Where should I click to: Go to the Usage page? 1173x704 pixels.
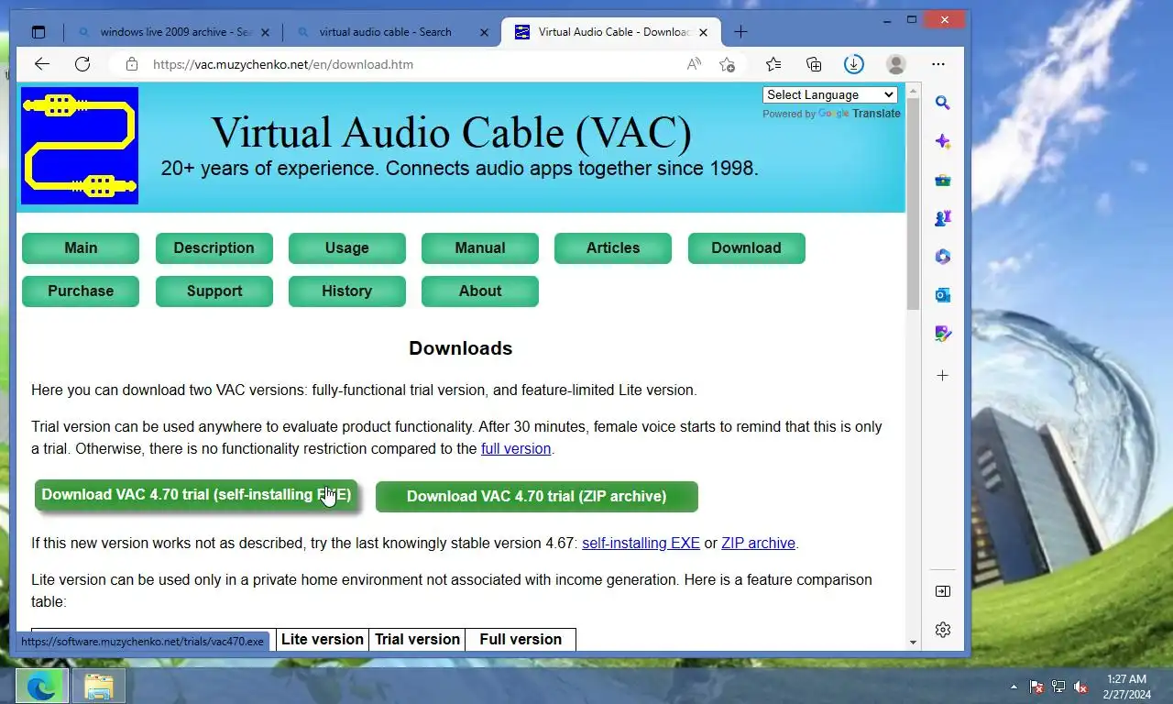point(346,247)
